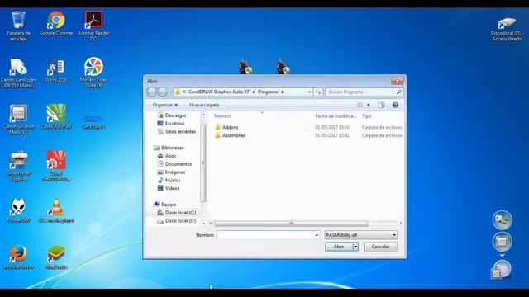Open the Addons folder

(230, 127)
